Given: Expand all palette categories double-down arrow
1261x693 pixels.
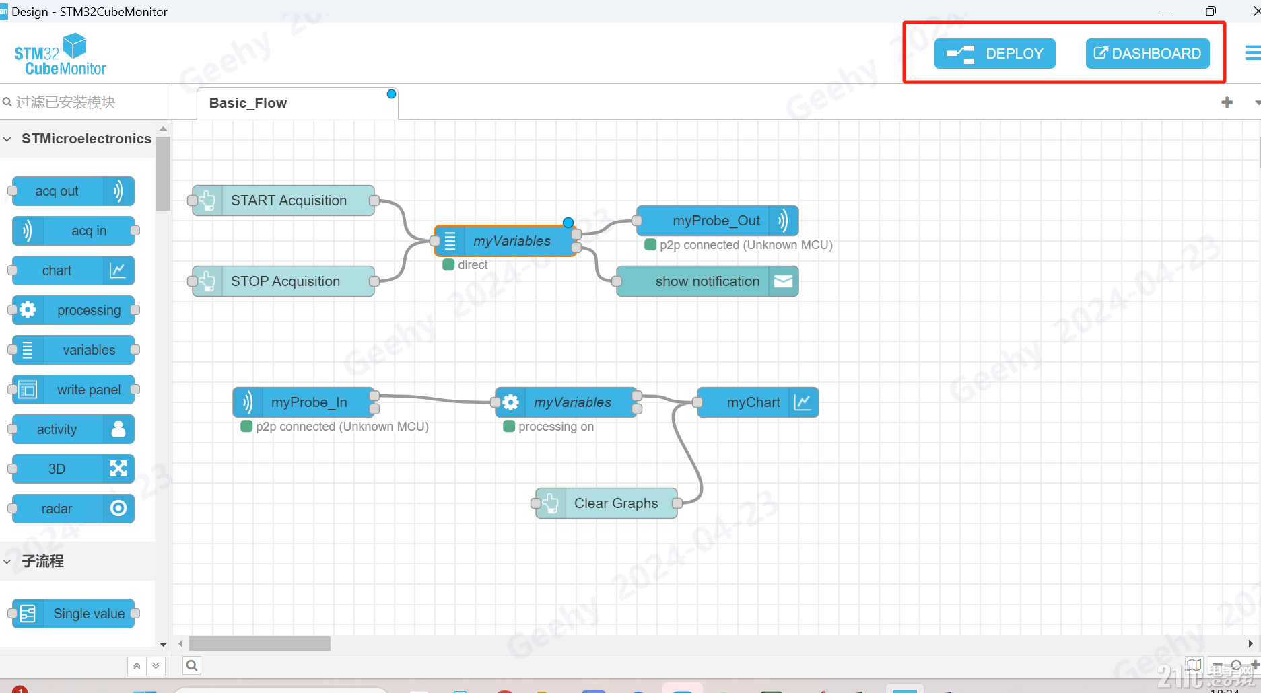Looking at the screenshot, I should pos(156,666).
